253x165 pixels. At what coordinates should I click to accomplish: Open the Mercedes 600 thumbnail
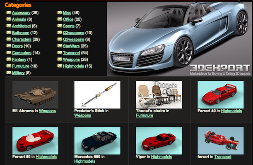[97, 141]
